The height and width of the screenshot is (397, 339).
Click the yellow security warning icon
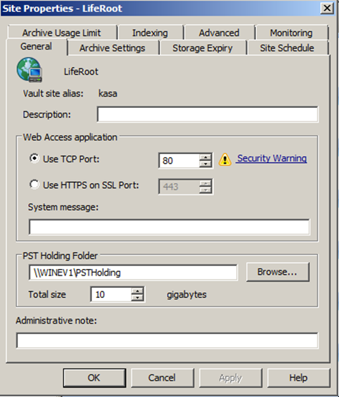pyautogui.click(x=225, y=160)
